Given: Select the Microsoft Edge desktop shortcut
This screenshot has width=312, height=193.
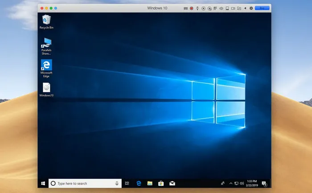Looking at the screenshot, I should tap(46, 69).
